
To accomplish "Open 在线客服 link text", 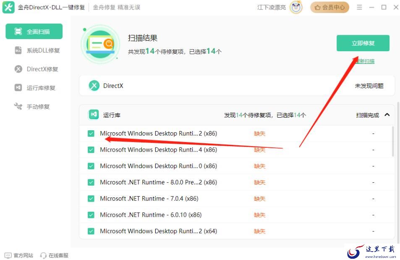I will [x=58, y=255].
